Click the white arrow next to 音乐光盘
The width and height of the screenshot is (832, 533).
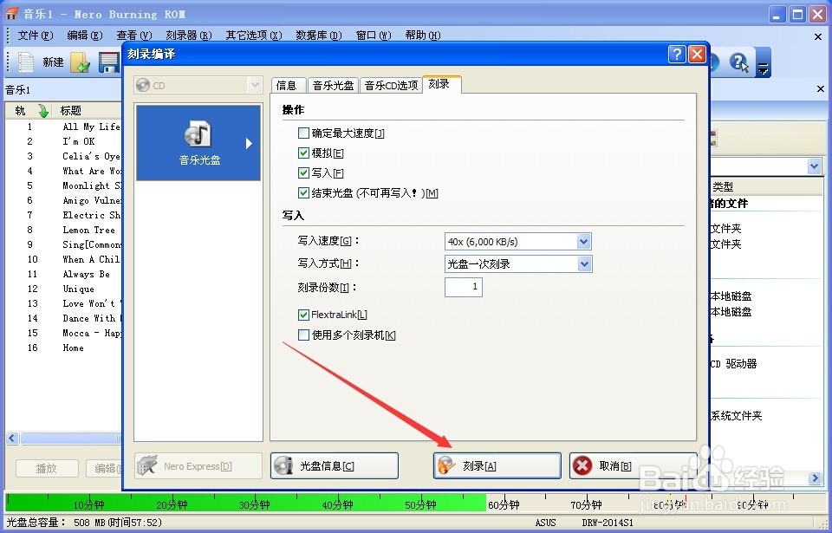[x=249, y=143]
